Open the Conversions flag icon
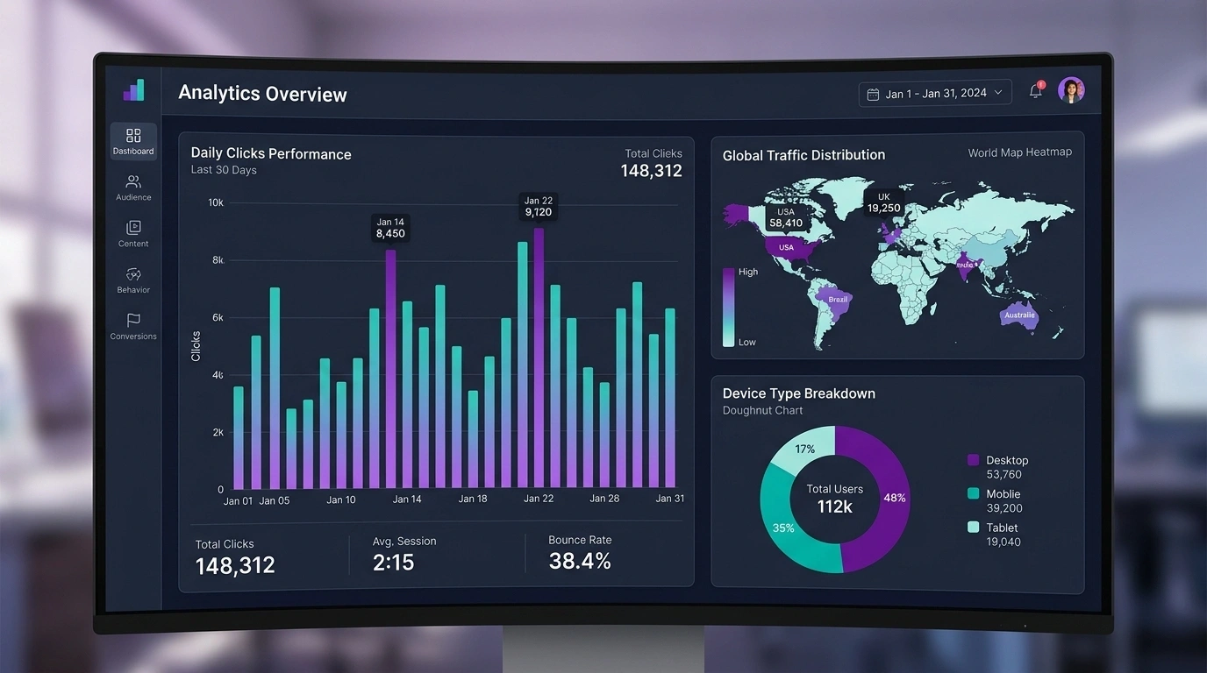 click(x=133, y=321)
